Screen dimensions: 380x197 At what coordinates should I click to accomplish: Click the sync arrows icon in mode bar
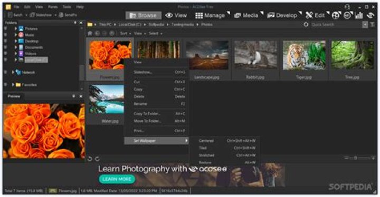370,15
